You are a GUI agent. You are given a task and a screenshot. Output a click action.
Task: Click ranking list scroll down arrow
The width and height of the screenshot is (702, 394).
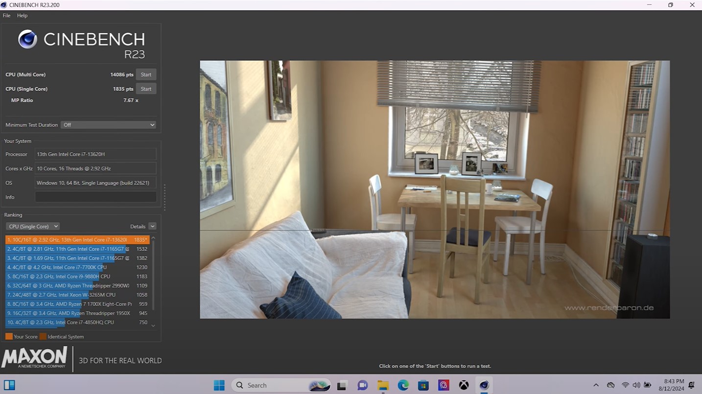click(153, 325)
